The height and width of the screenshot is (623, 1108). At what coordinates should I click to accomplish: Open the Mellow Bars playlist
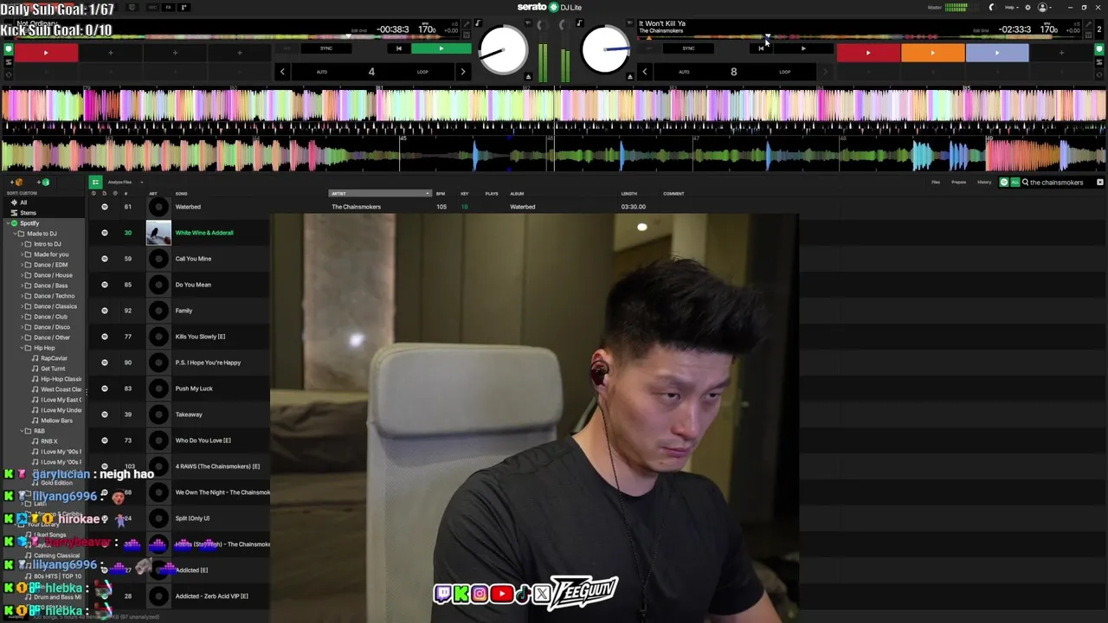pos(56,421)
